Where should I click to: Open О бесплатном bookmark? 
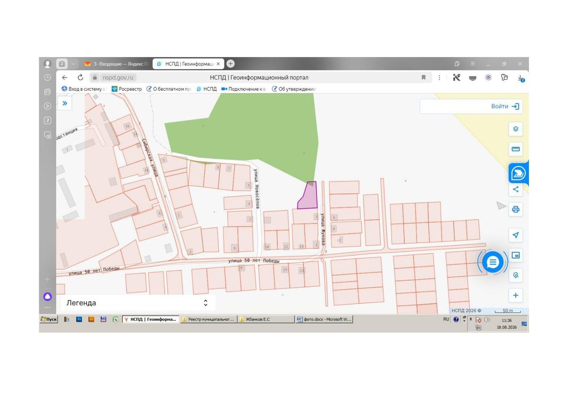pyautogui.click(x=168, y=89)
